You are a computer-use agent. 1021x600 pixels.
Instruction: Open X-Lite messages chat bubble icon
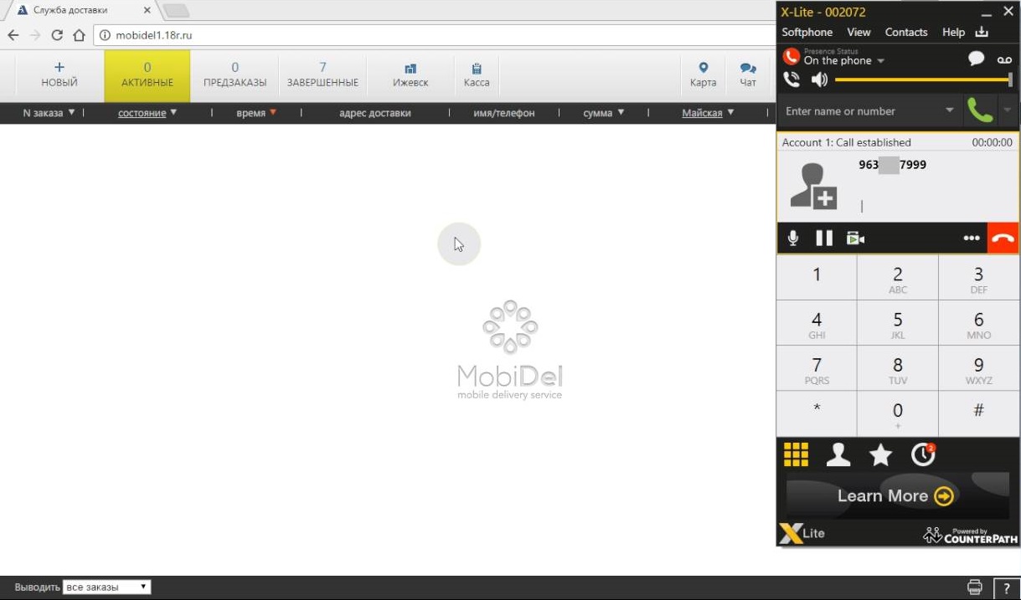click(x=976, y=59)
